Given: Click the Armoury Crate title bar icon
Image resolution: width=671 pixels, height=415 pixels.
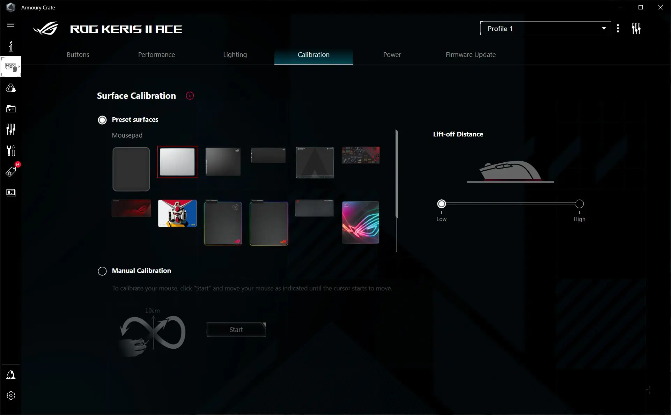Looking at the screenshot, I should point(11,7).
